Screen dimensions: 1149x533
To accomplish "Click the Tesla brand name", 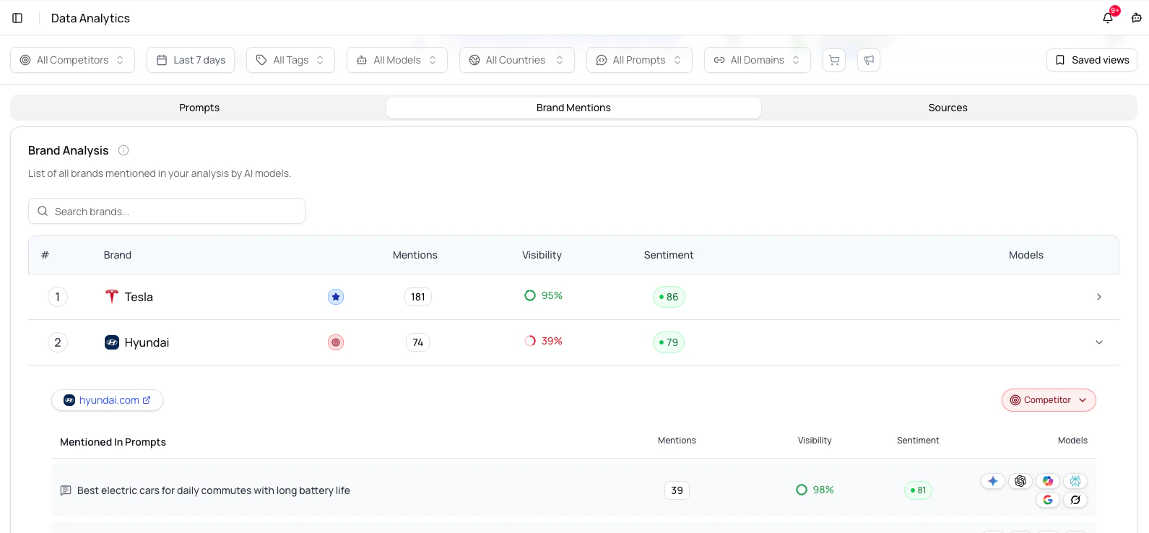I will [139, 297].
